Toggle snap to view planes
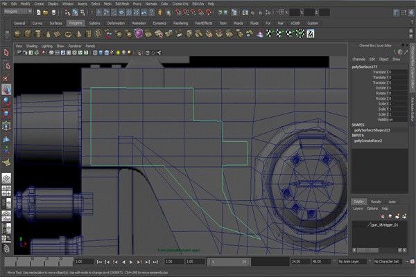The width and height of the screenshot is (416, 277). 201,12
